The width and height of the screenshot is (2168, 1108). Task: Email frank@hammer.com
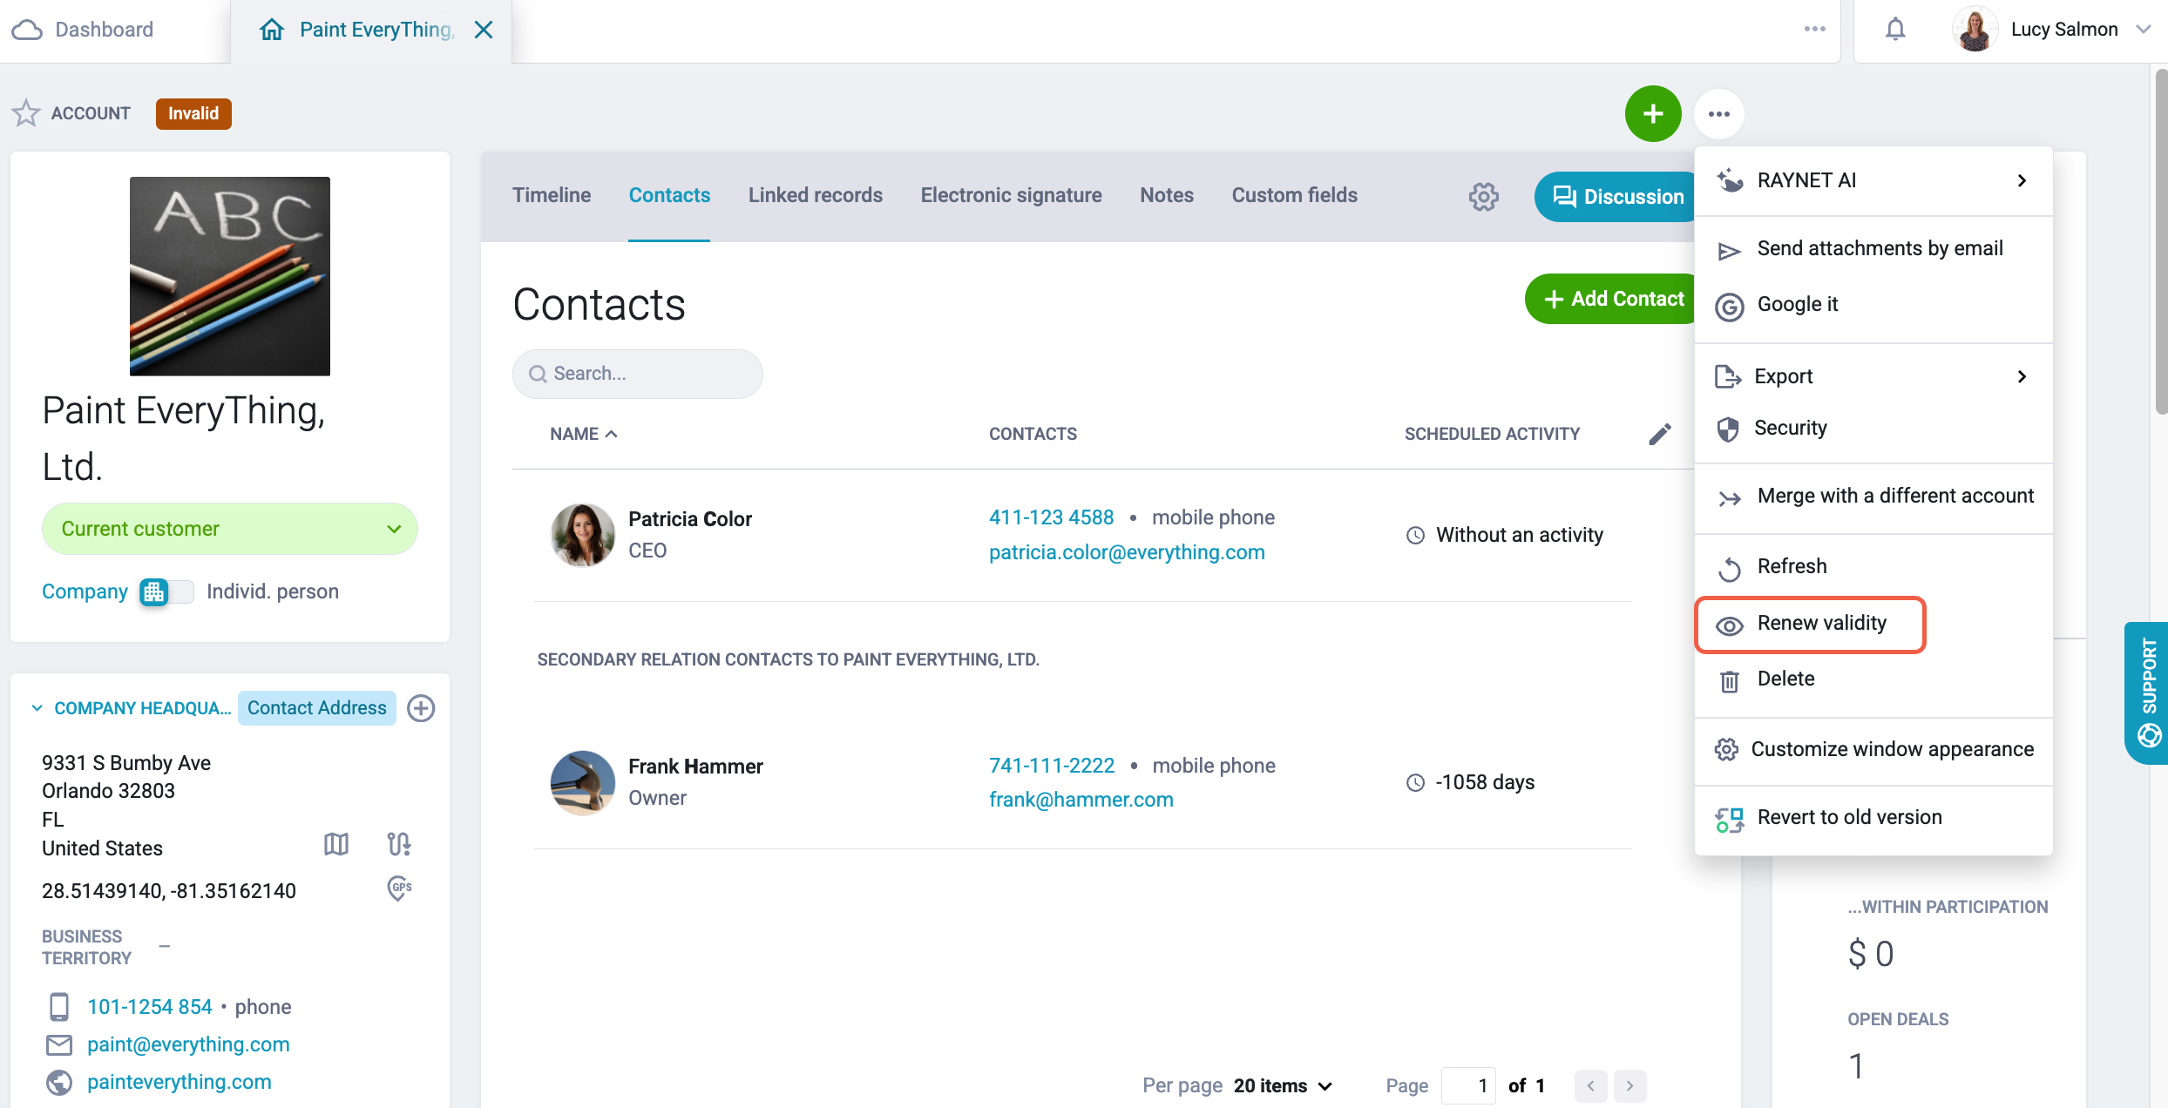1081,800
